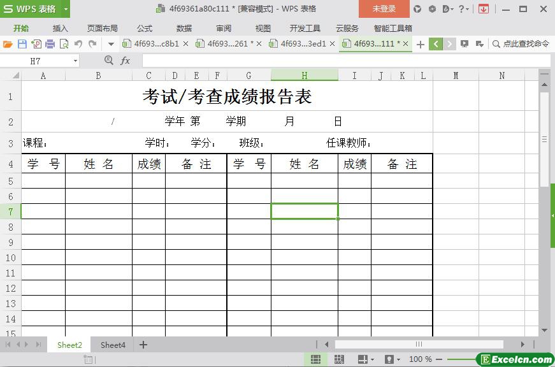Select the 任课教师: cell
The width and height of the screenshot is (555, 367).
(x=349, y=143)
